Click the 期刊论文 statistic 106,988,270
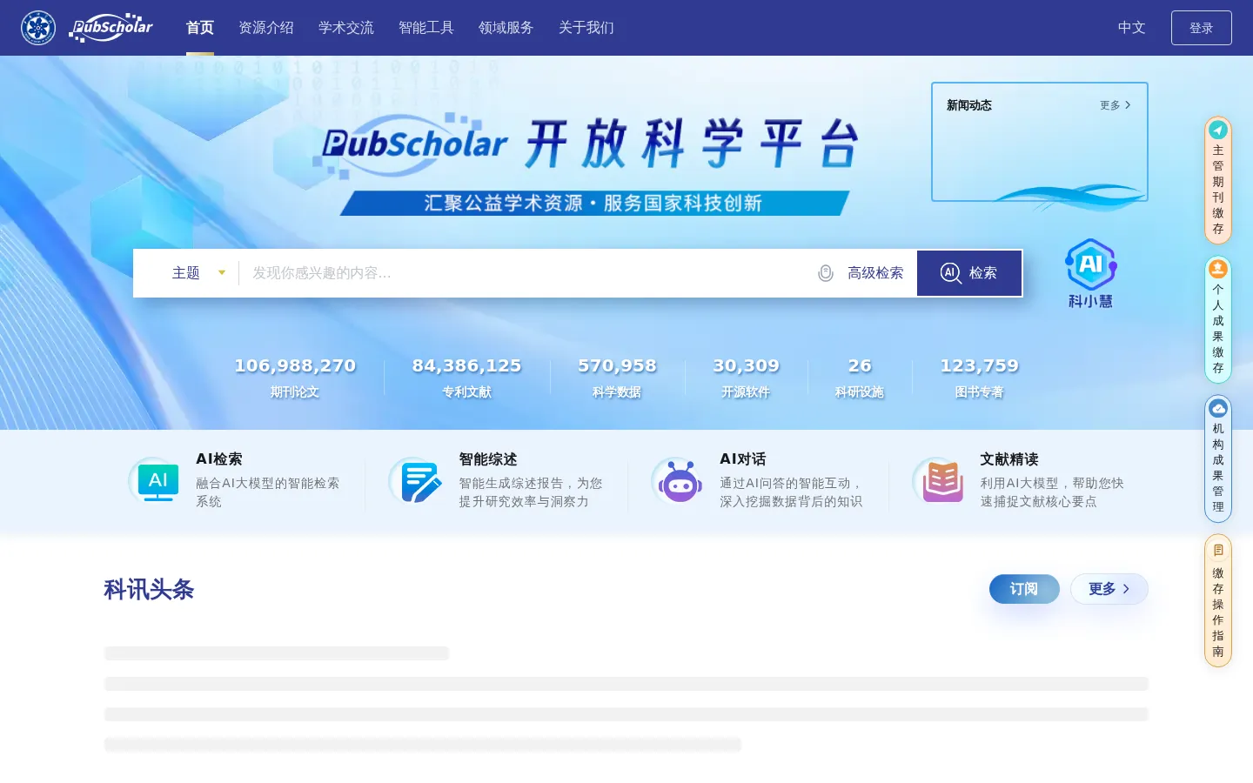The height and width of the screenshot is (783, 1253). pos(295,377)
